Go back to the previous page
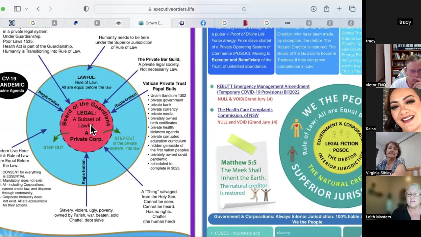This screenshot has height=237, width=421. [x=38, y=9]
